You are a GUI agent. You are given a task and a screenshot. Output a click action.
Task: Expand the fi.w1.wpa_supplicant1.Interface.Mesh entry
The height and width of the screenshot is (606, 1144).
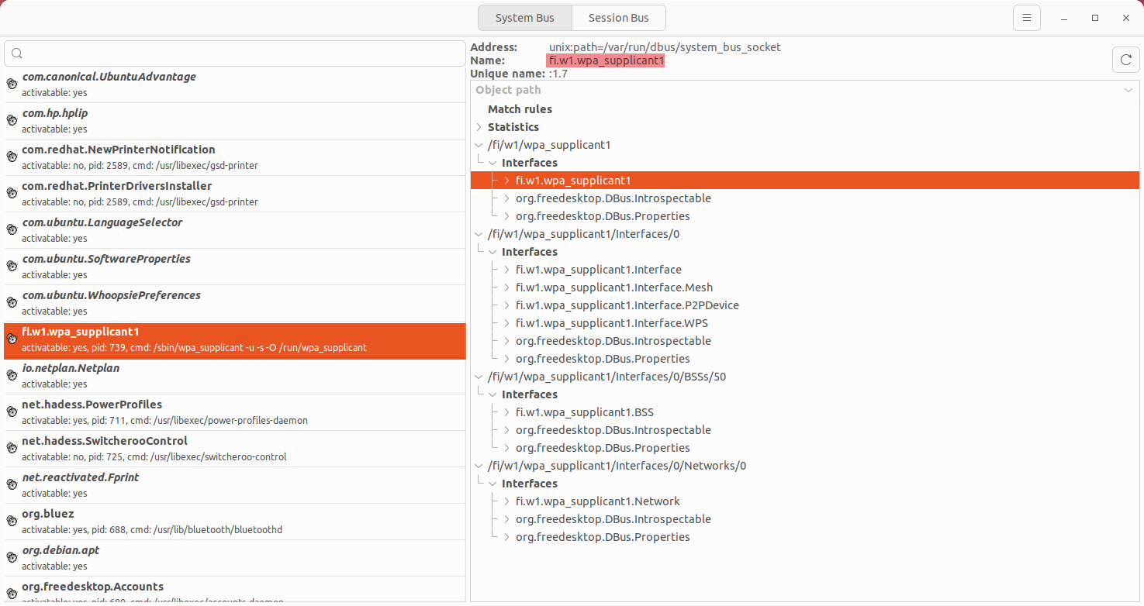pos(506,288)
